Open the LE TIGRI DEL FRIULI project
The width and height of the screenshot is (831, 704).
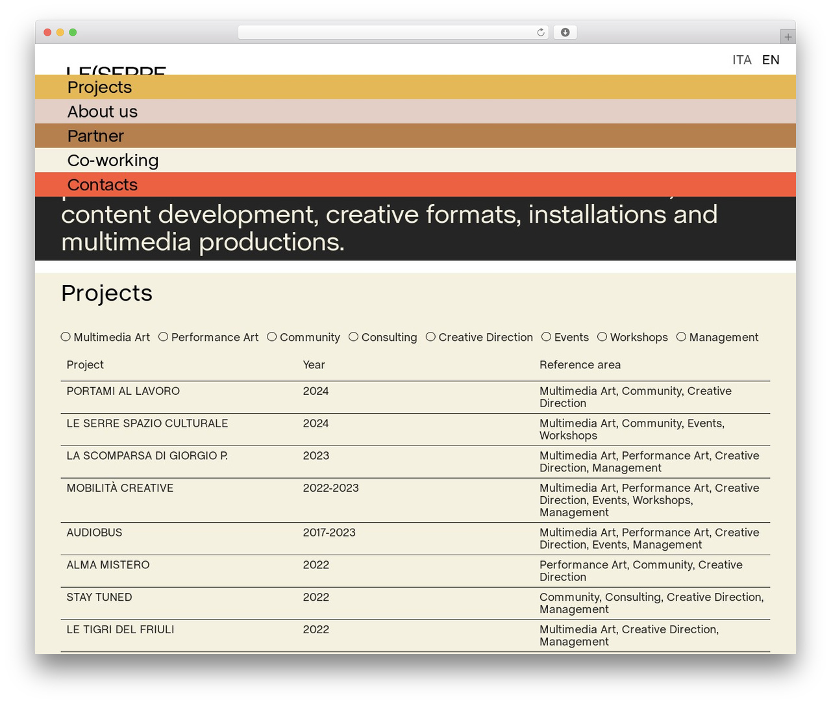pos(120,630)
